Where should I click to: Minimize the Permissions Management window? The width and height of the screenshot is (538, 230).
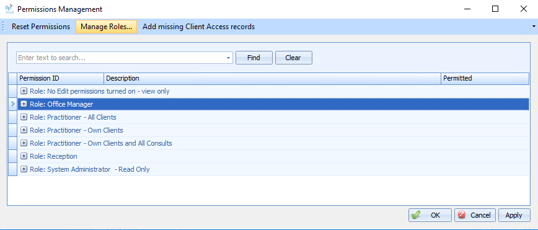tap(467, 9)
